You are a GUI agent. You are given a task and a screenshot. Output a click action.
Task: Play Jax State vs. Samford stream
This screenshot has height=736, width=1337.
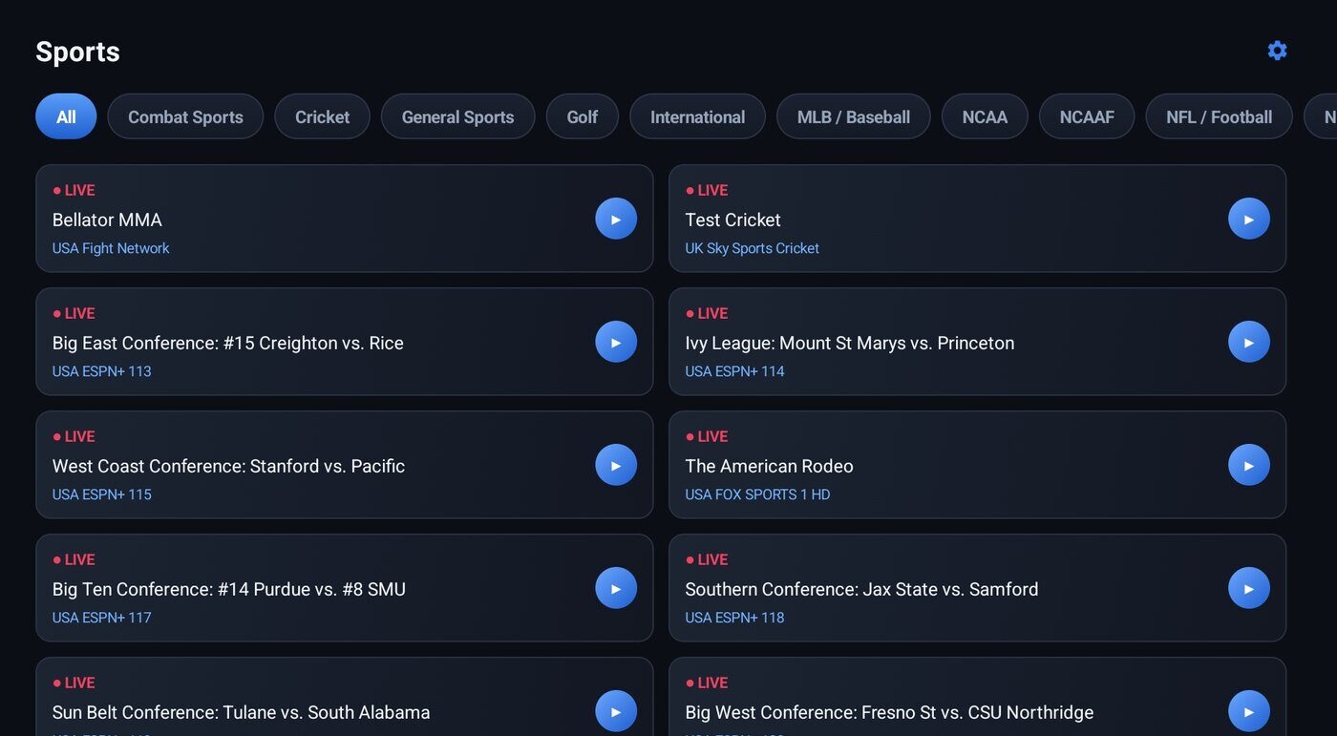(x=1249, y=588)
